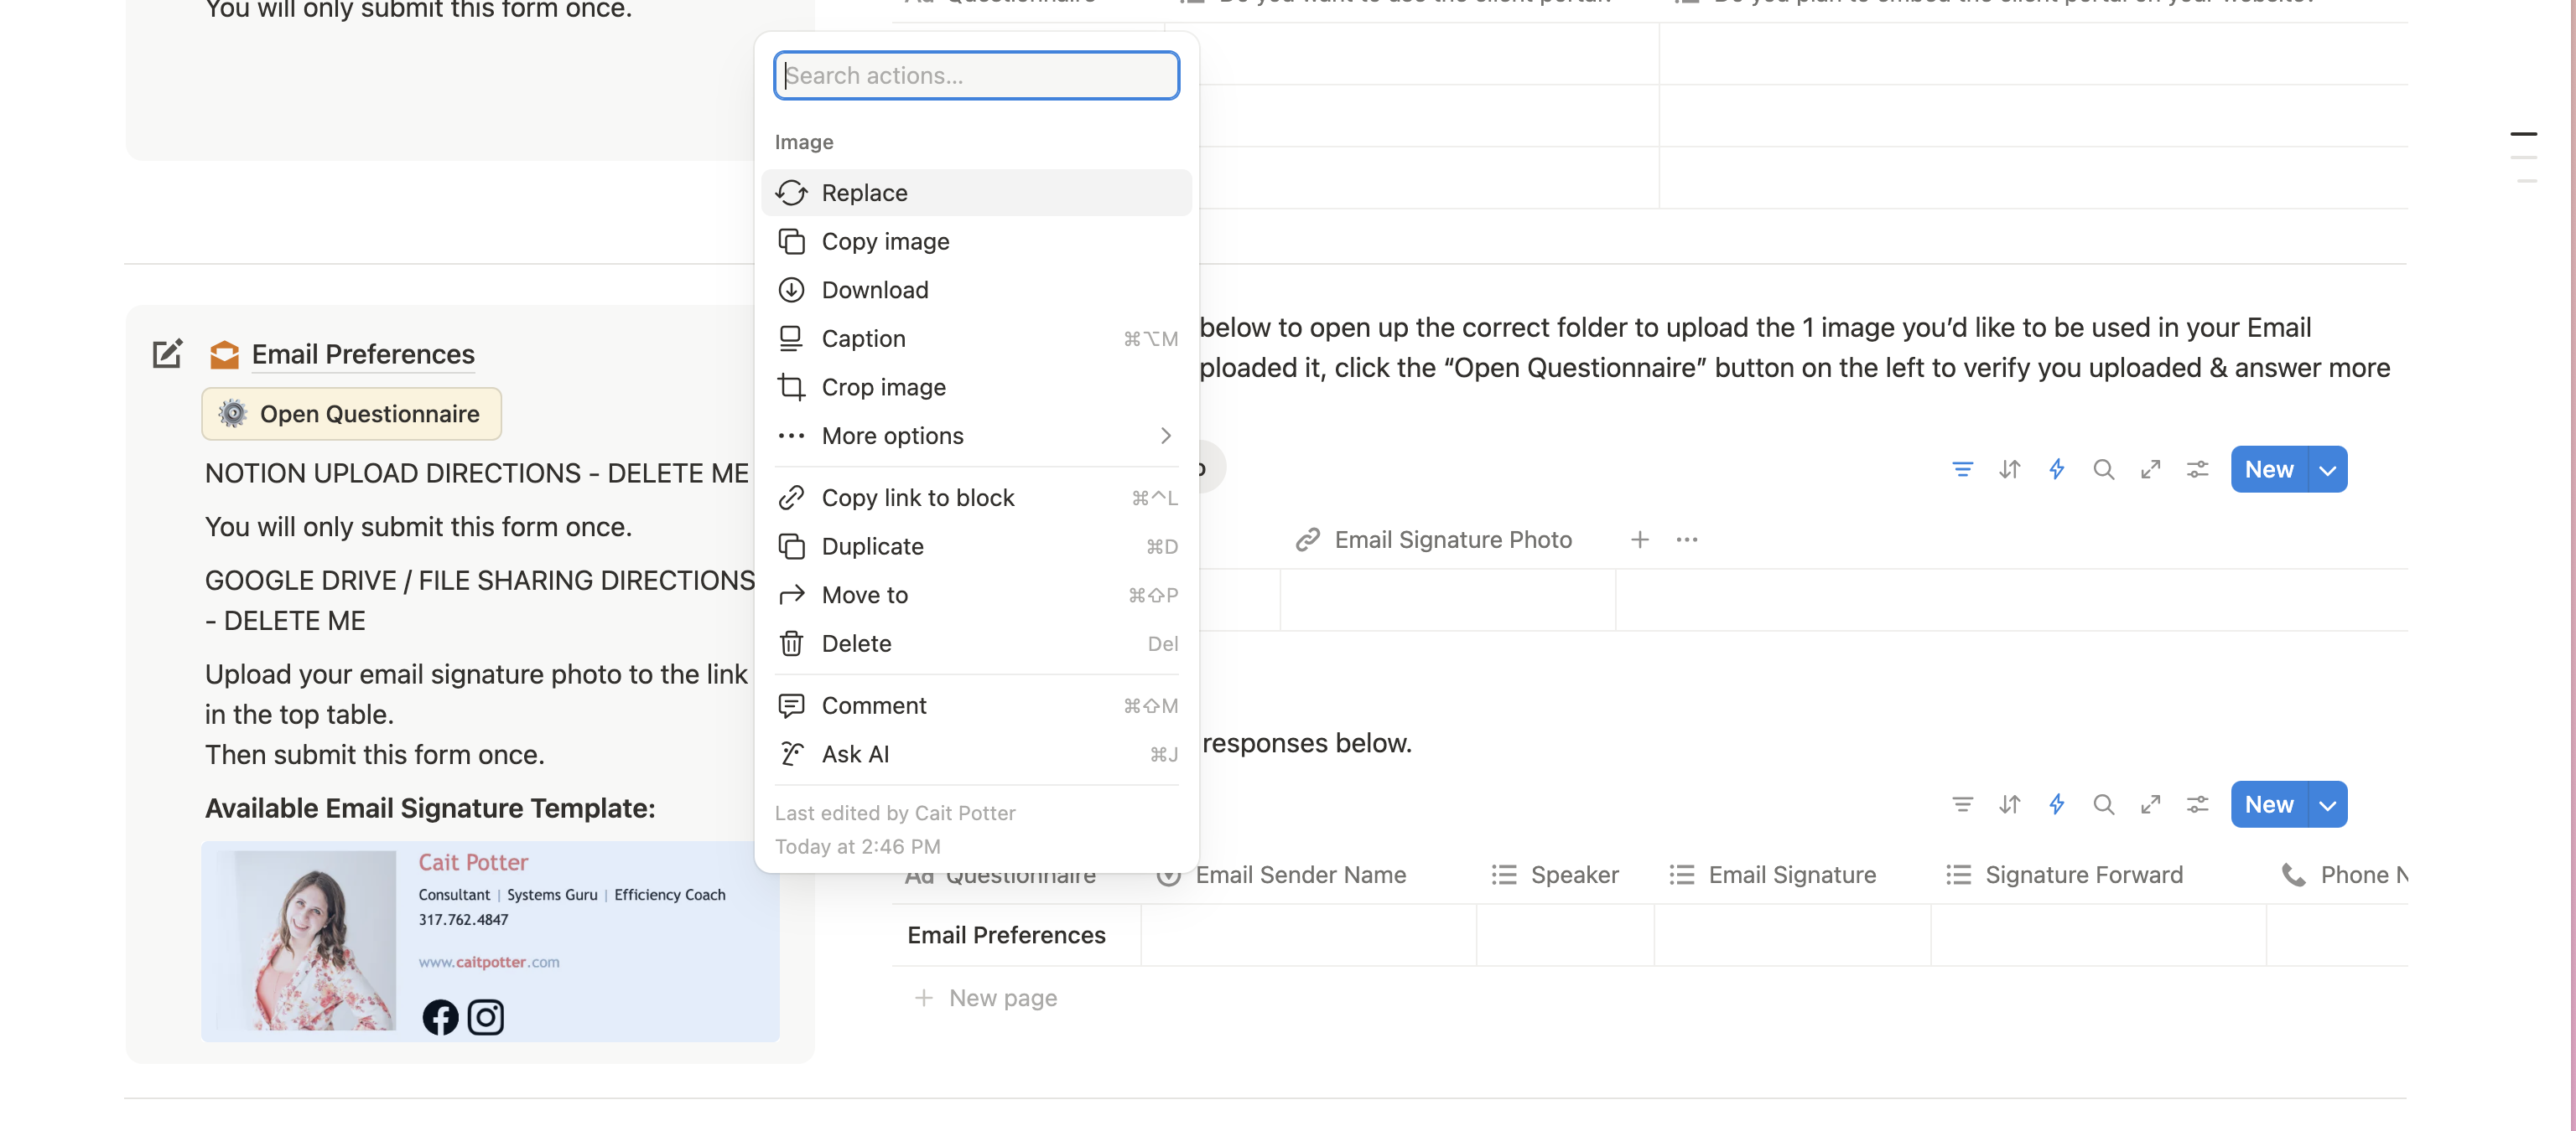This screenshot has height=1131, width=2576.
Task: Click the sort arrows icon in upper toolbar
Action: click(x=2009, y=470)
